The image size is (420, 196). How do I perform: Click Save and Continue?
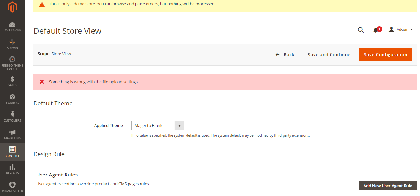tap(329, 55)
